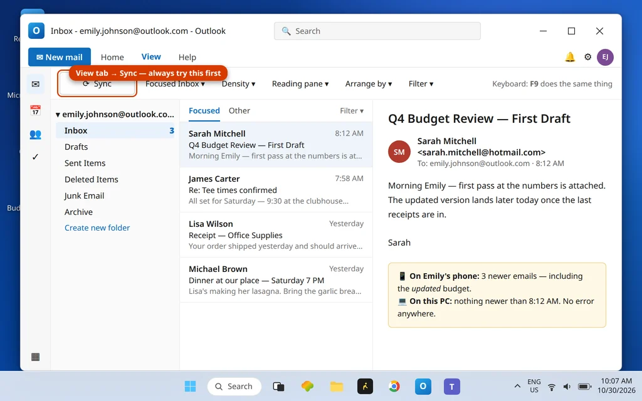
Task: Click the clock showing 10:07 AM
Action: coord(616,381)
